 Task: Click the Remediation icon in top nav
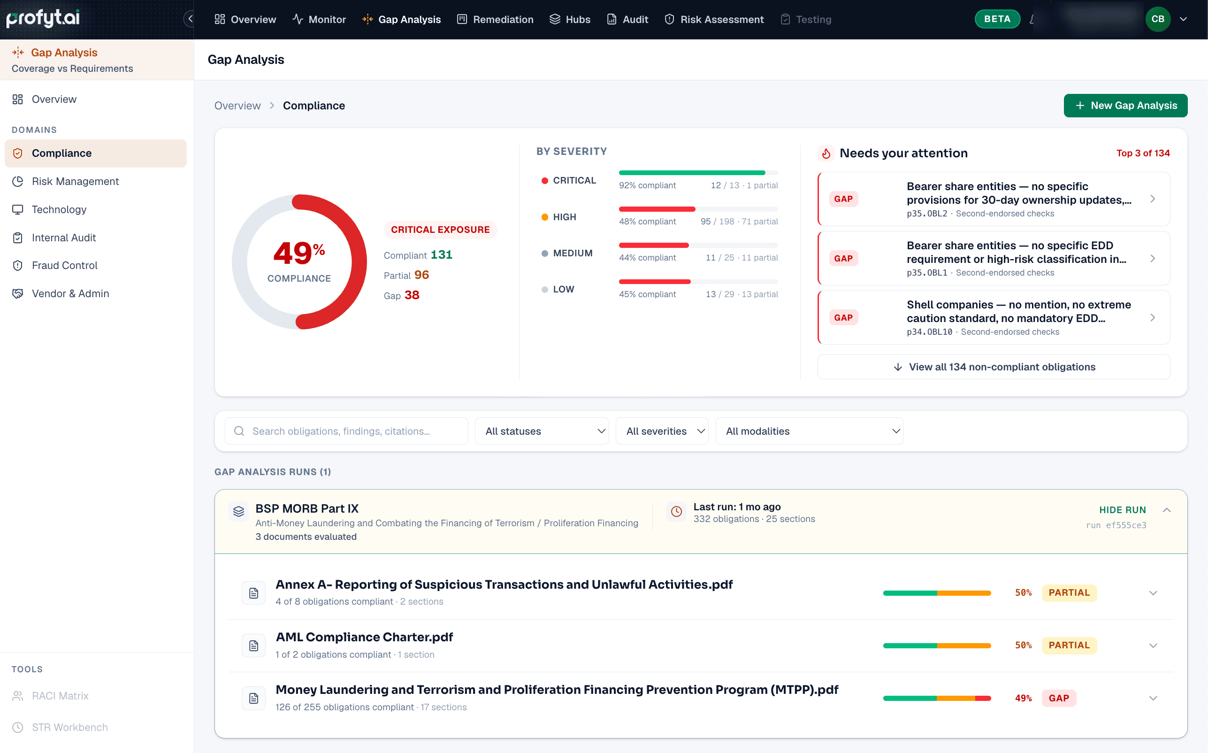click(x=462, y=19)
